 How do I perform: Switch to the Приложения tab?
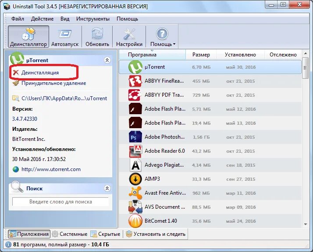29,234
